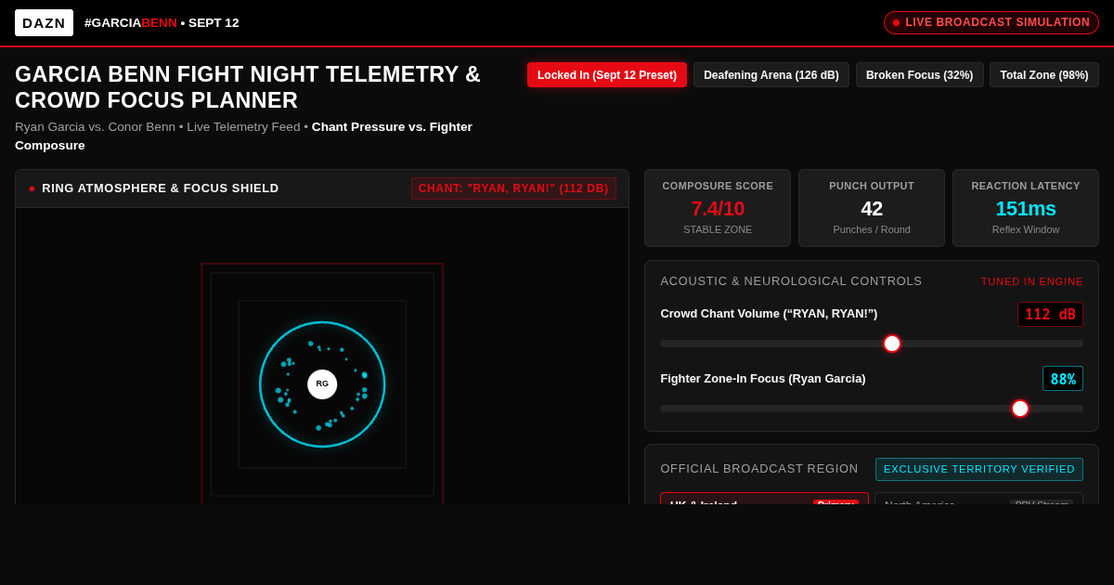The image size is (1114, 585).
Task: Apply the Deafening Arena (126 dB) preset
Action: click(x=771, y=75)
